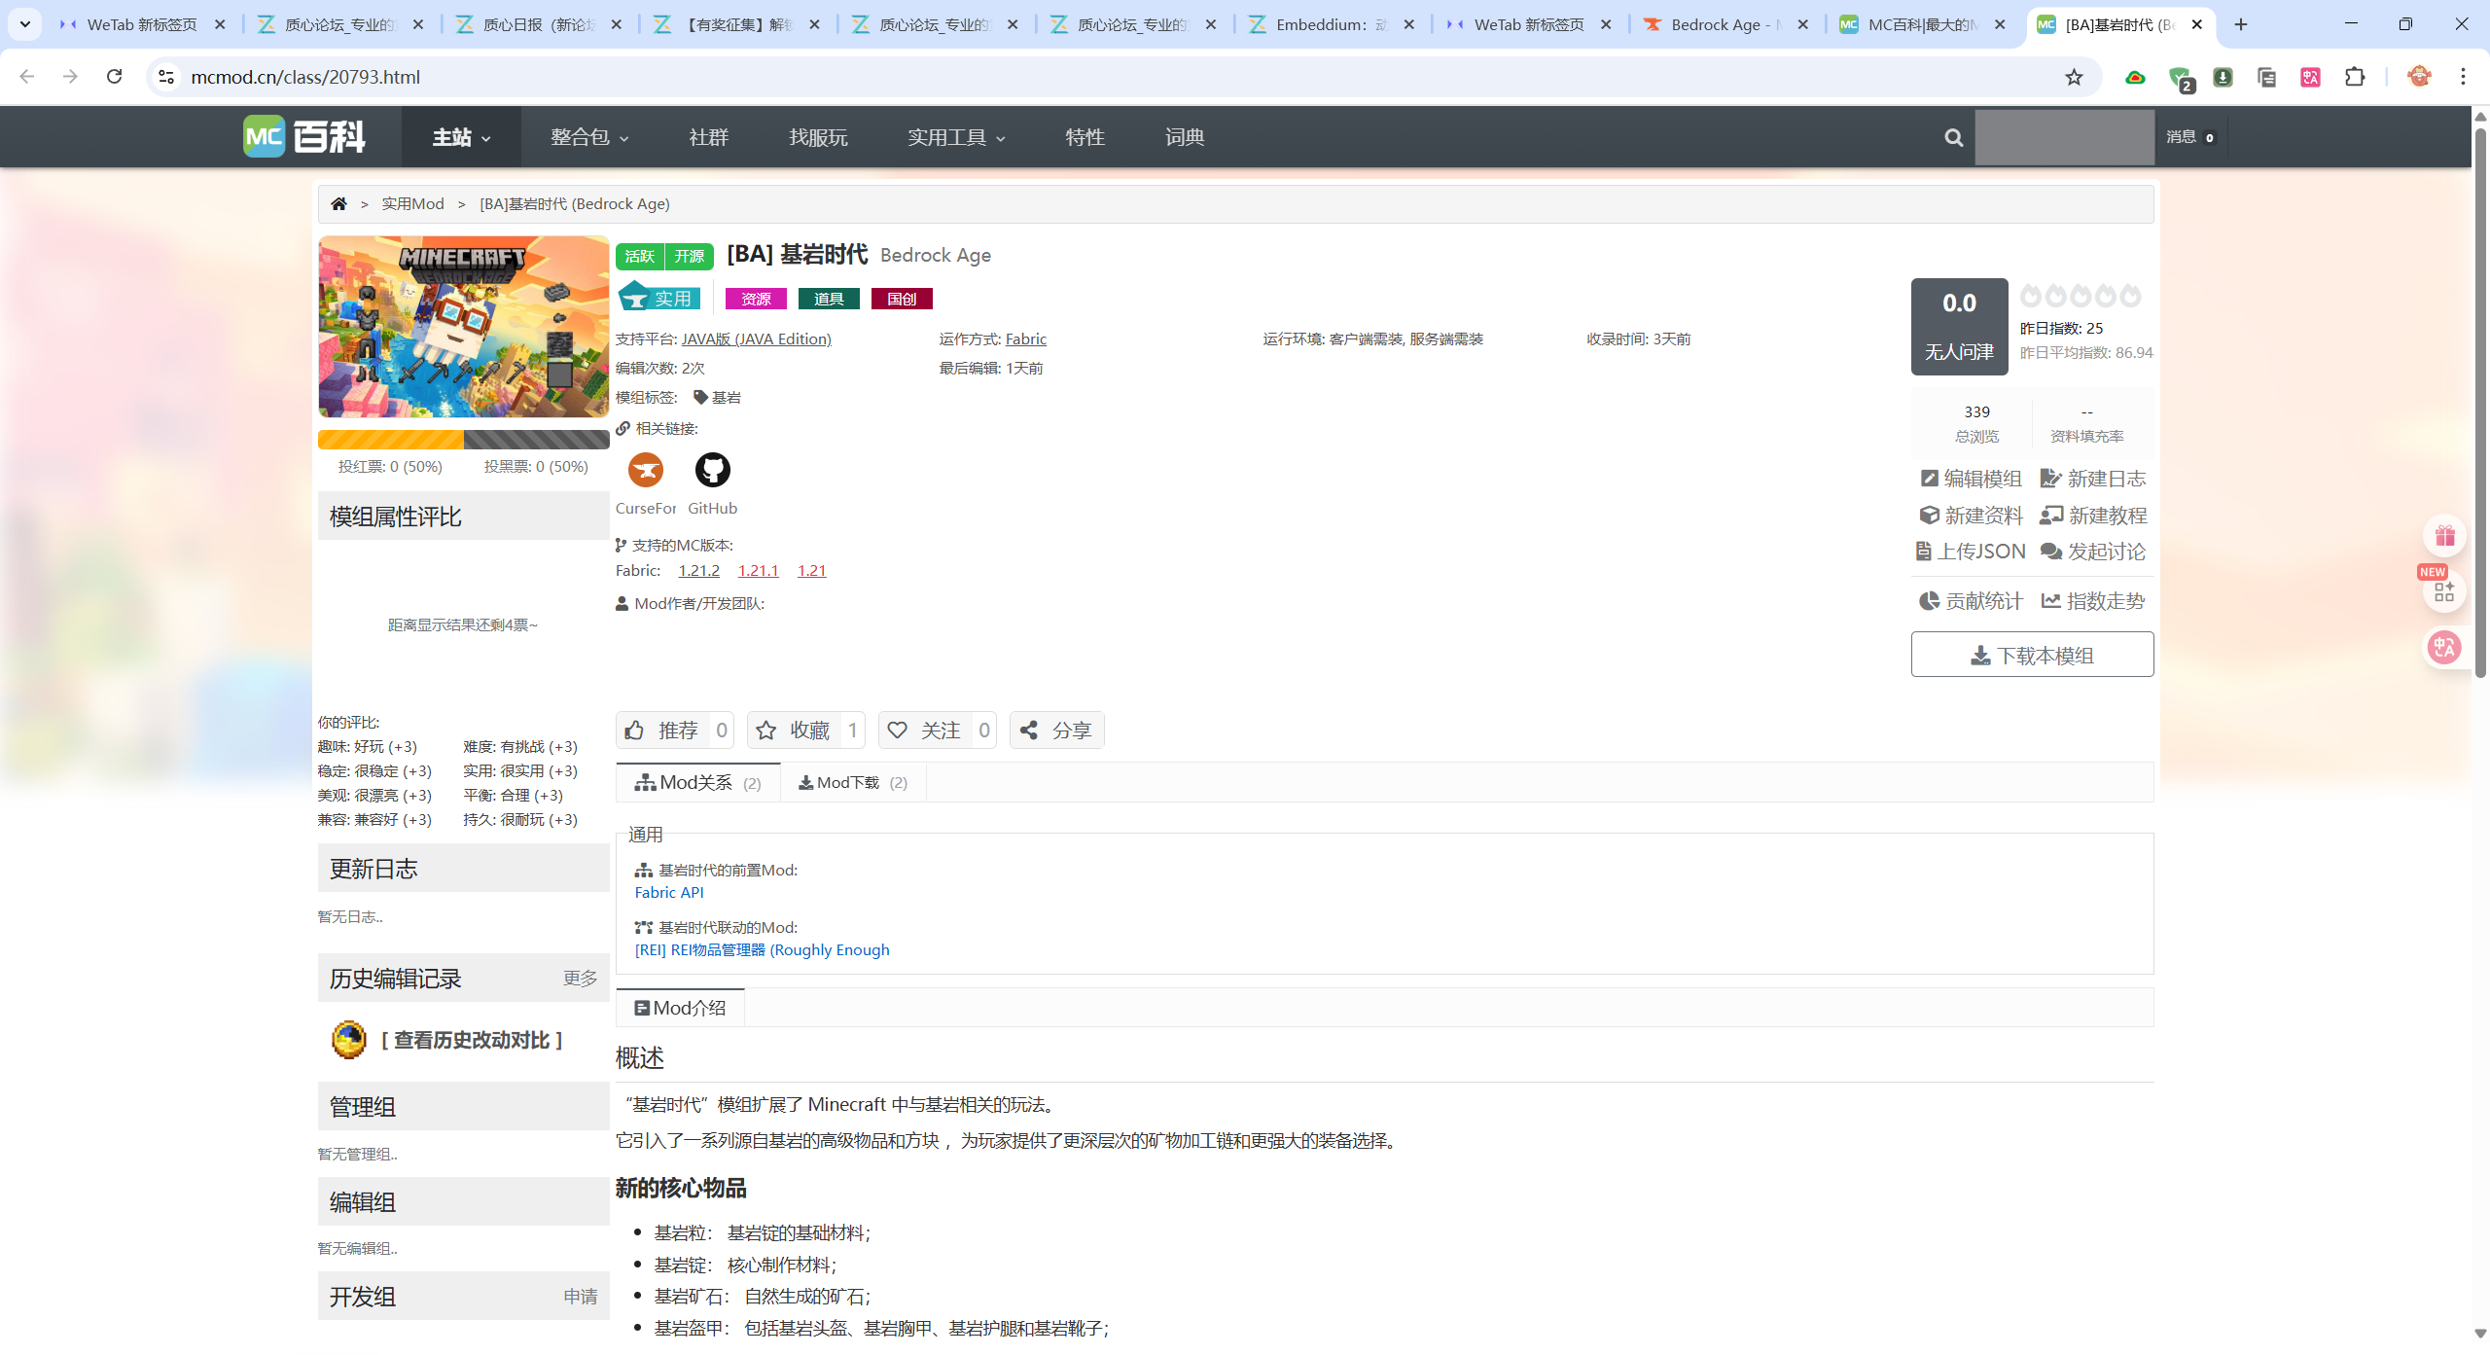The image size is (2490, 1355).
Task: Open 词典 in the navigation bar
Action: 1184,137
